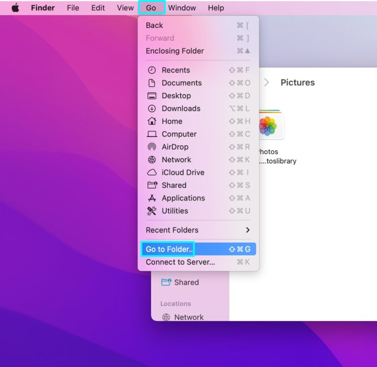Expand the Recent Folders submenu arrow
The image size is (377, 367).
pyautogui.click(x=248, y=230)
